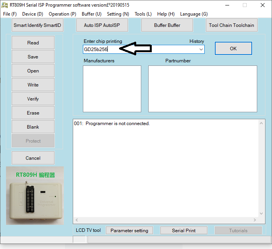Open the Device (D) menu
This screenshot has height=249, width=272.
[33, 14]
